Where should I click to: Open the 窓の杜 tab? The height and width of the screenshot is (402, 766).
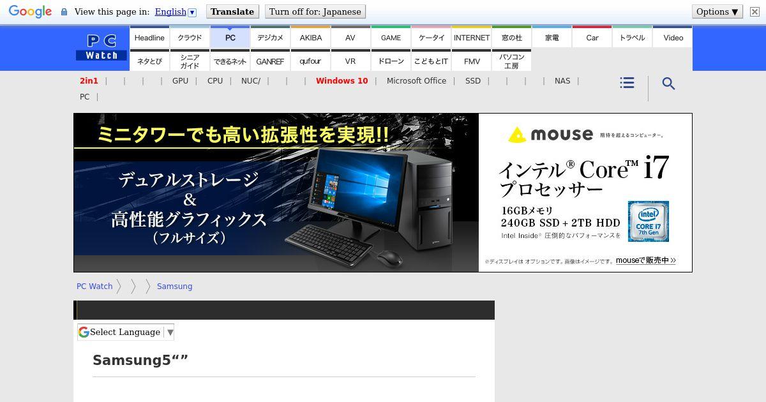coord(511,38)
